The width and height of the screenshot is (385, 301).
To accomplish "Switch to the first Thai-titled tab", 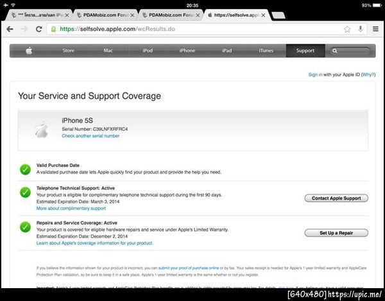I will pyautogui.click(x=39, y=15).
